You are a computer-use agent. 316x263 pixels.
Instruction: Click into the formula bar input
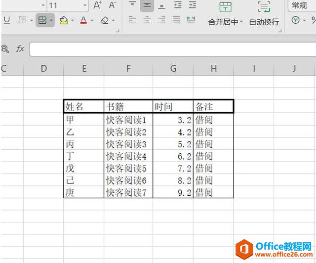tap(172, 49)
